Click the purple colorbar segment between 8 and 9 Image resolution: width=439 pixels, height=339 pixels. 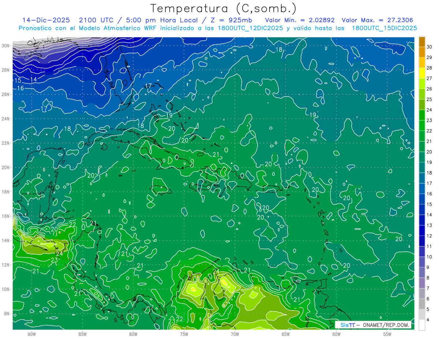[422, 273]
